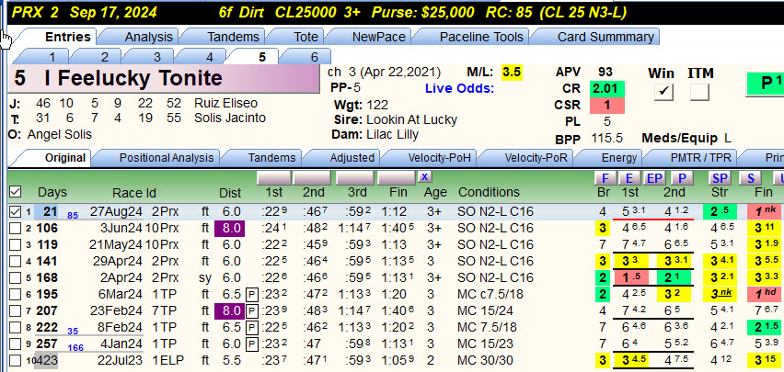
Task: Click purple 8.0 distance in 3Jun24 row
Action: (229, 229)
